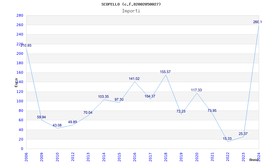Click the 2009 x-axis year label

point(42,157)
